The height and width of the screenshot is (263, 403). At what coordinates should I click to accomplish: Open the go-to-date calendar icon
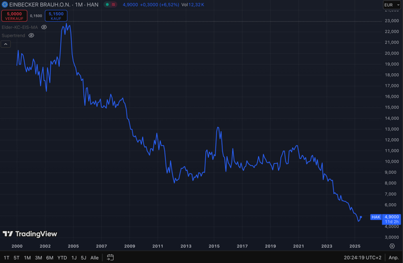(110, 257)
